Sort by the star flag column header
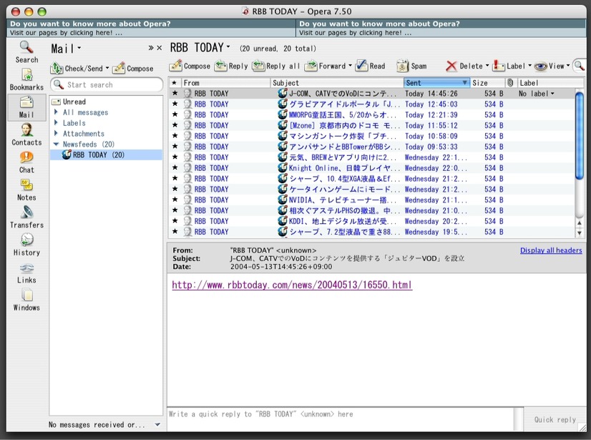 (174, 82)
